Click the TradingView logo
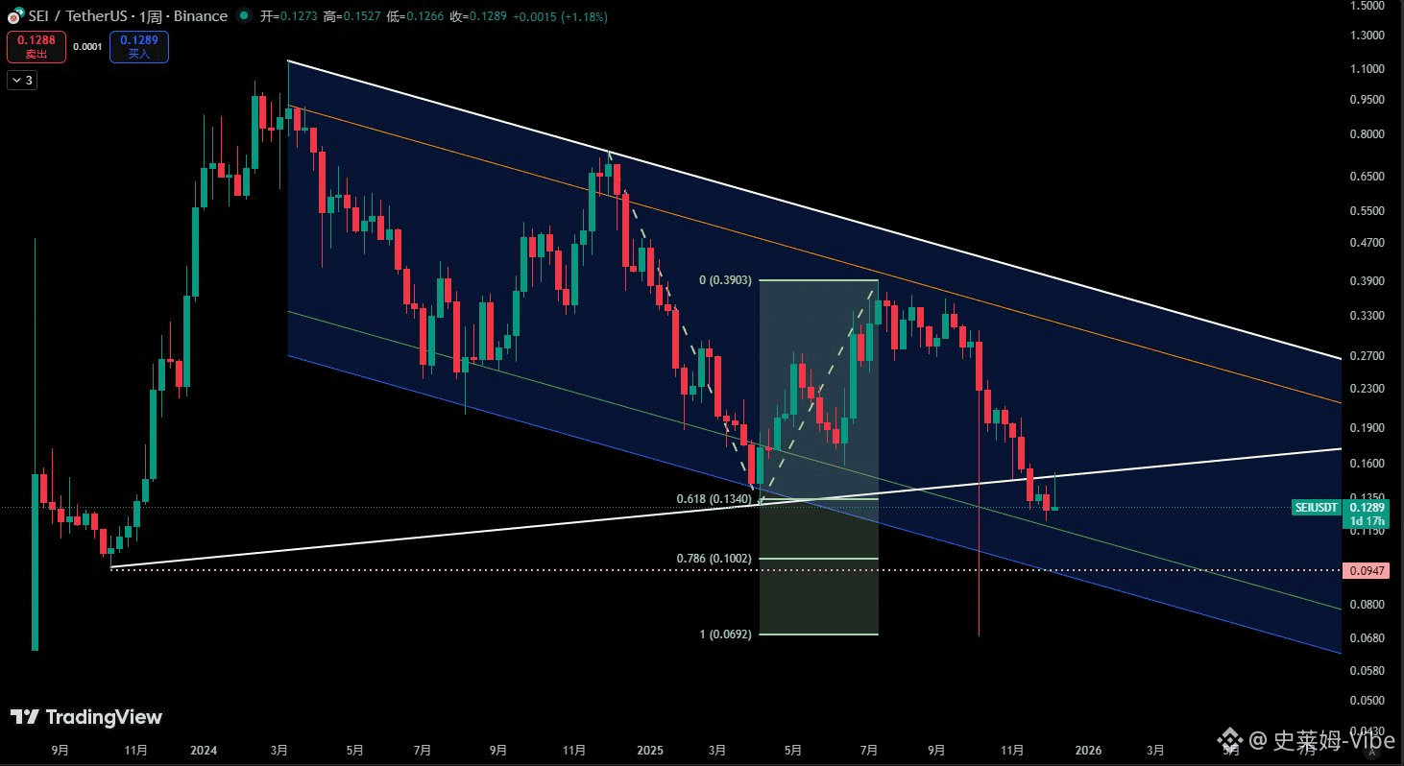Screen dimensions: 1404x766 (x=86, y=717)
